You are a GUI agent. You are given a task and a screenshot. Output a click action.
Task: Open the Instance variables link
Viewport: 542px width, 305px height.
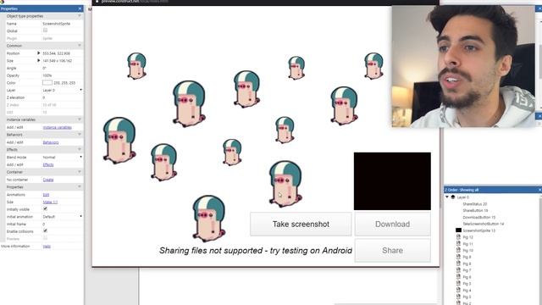(57, 128)
